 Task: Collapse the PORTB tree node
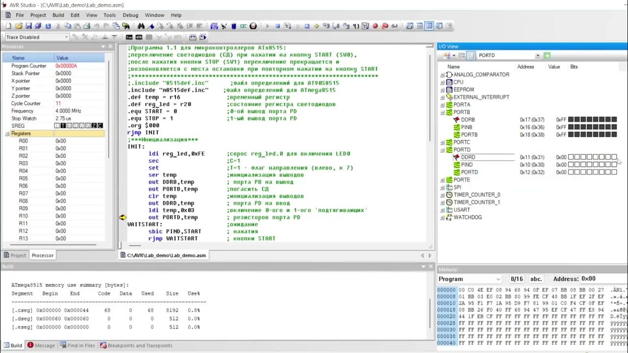click(x=443, y=112)
